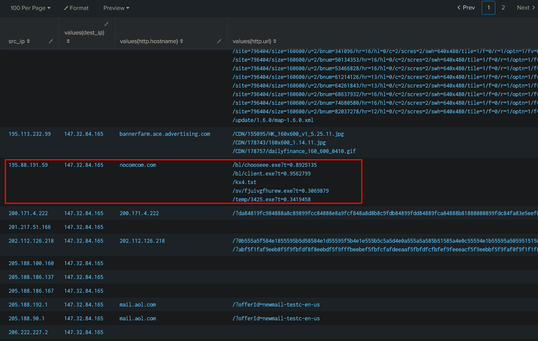Click URL starting /?da84819fc984888a
The image size is (538, 341).
click(x=385, y=213)
